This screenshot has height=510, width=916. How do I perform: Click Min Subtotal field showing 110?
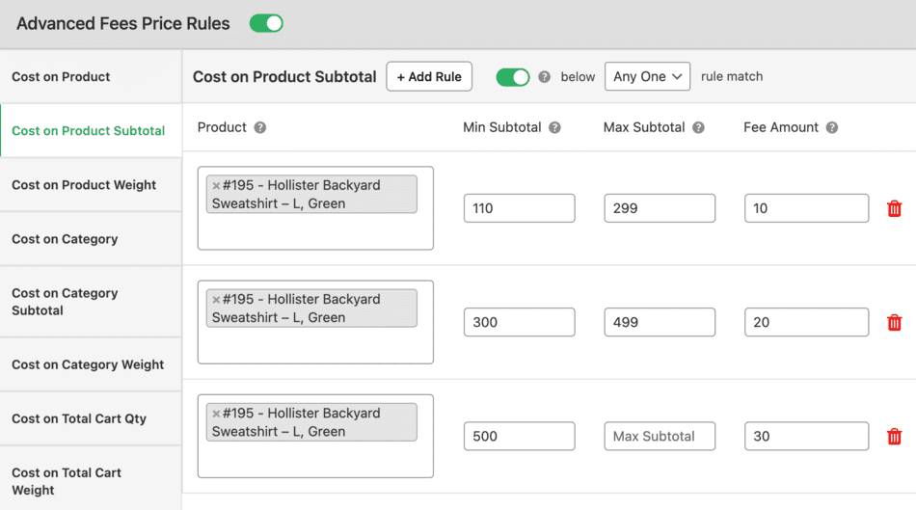pyautogui.click(x=520, y=208)
